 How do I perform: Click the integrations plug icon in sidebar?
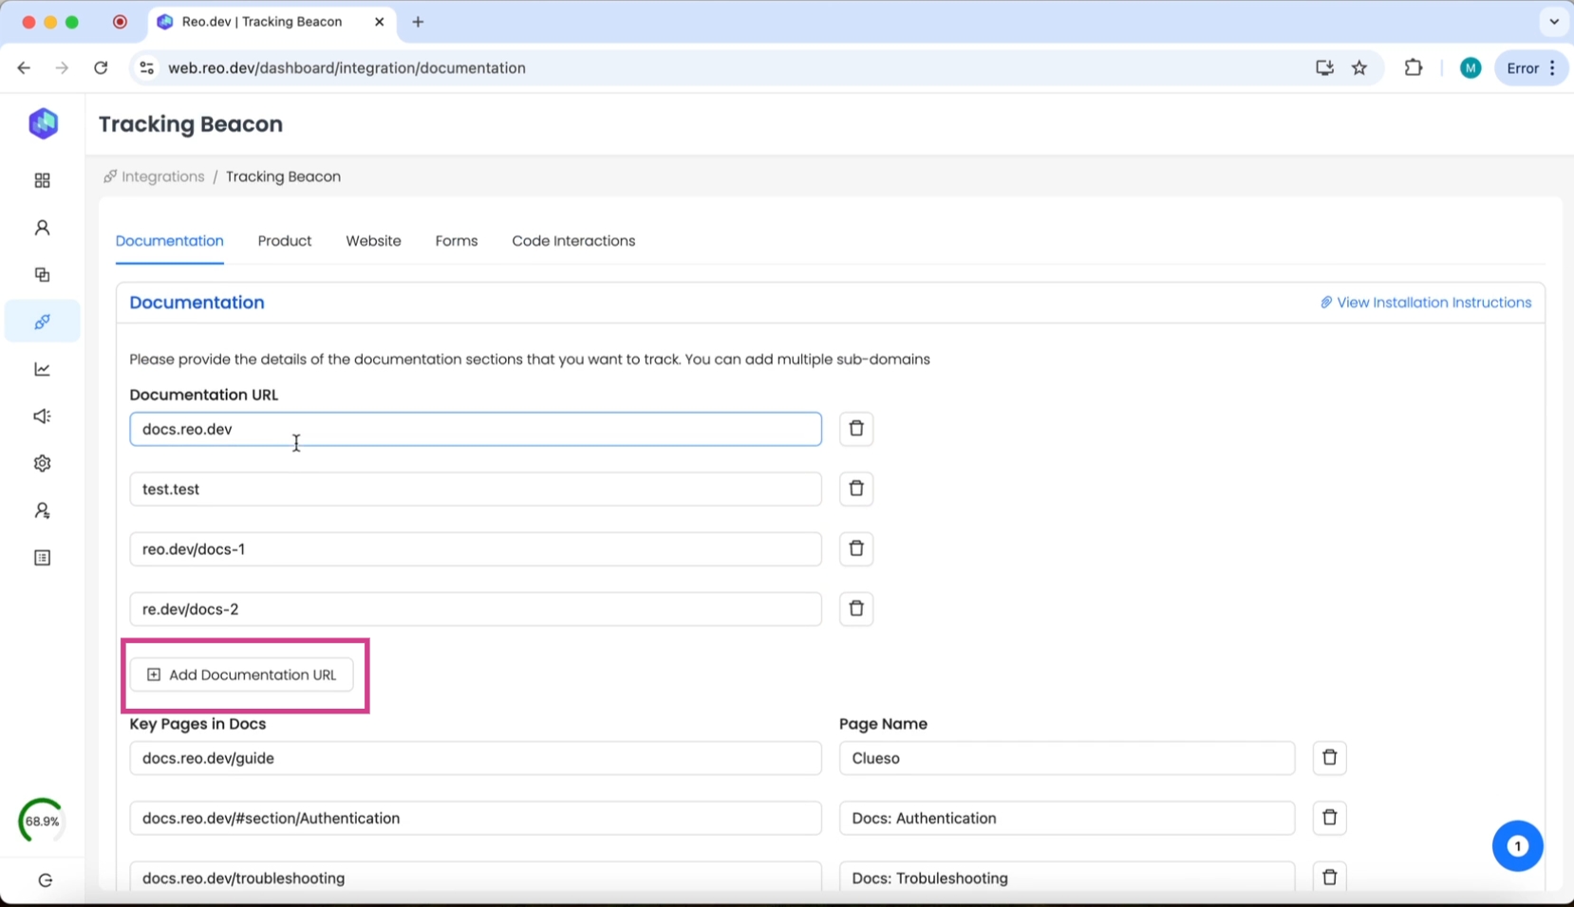coord(42,322)
